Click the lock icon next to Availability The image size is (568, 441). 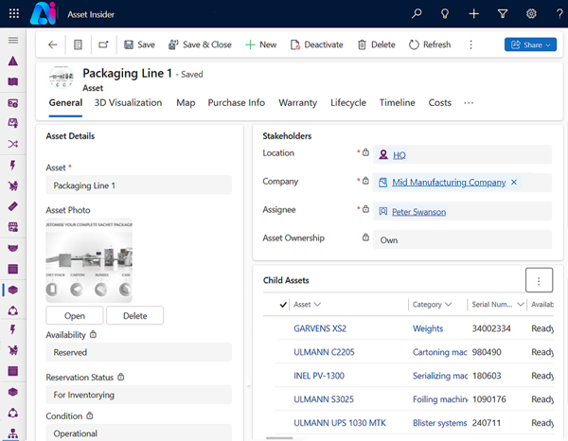click(x=93, y=334)
